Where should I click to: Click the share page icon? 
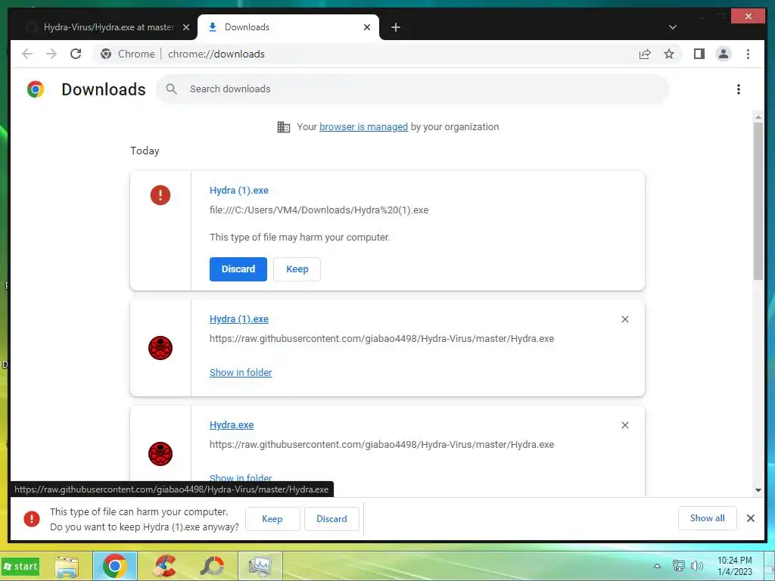coord(645,54)
